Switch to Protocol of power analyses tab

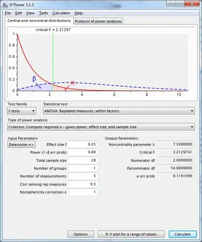click(x=98, y=21)
